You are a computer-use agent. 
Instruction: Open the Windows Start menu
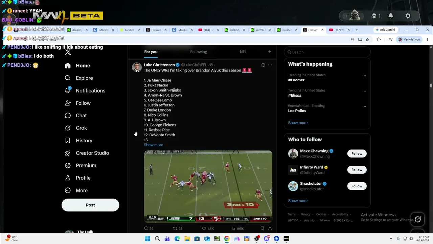[x=147, y=239]
